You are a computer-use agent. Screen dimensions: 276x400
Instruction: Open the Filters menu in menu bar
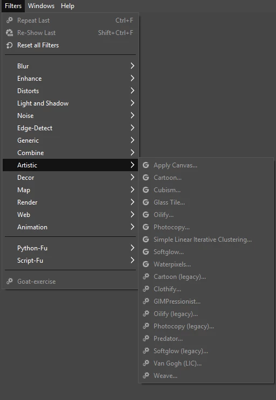click(13, 6)
